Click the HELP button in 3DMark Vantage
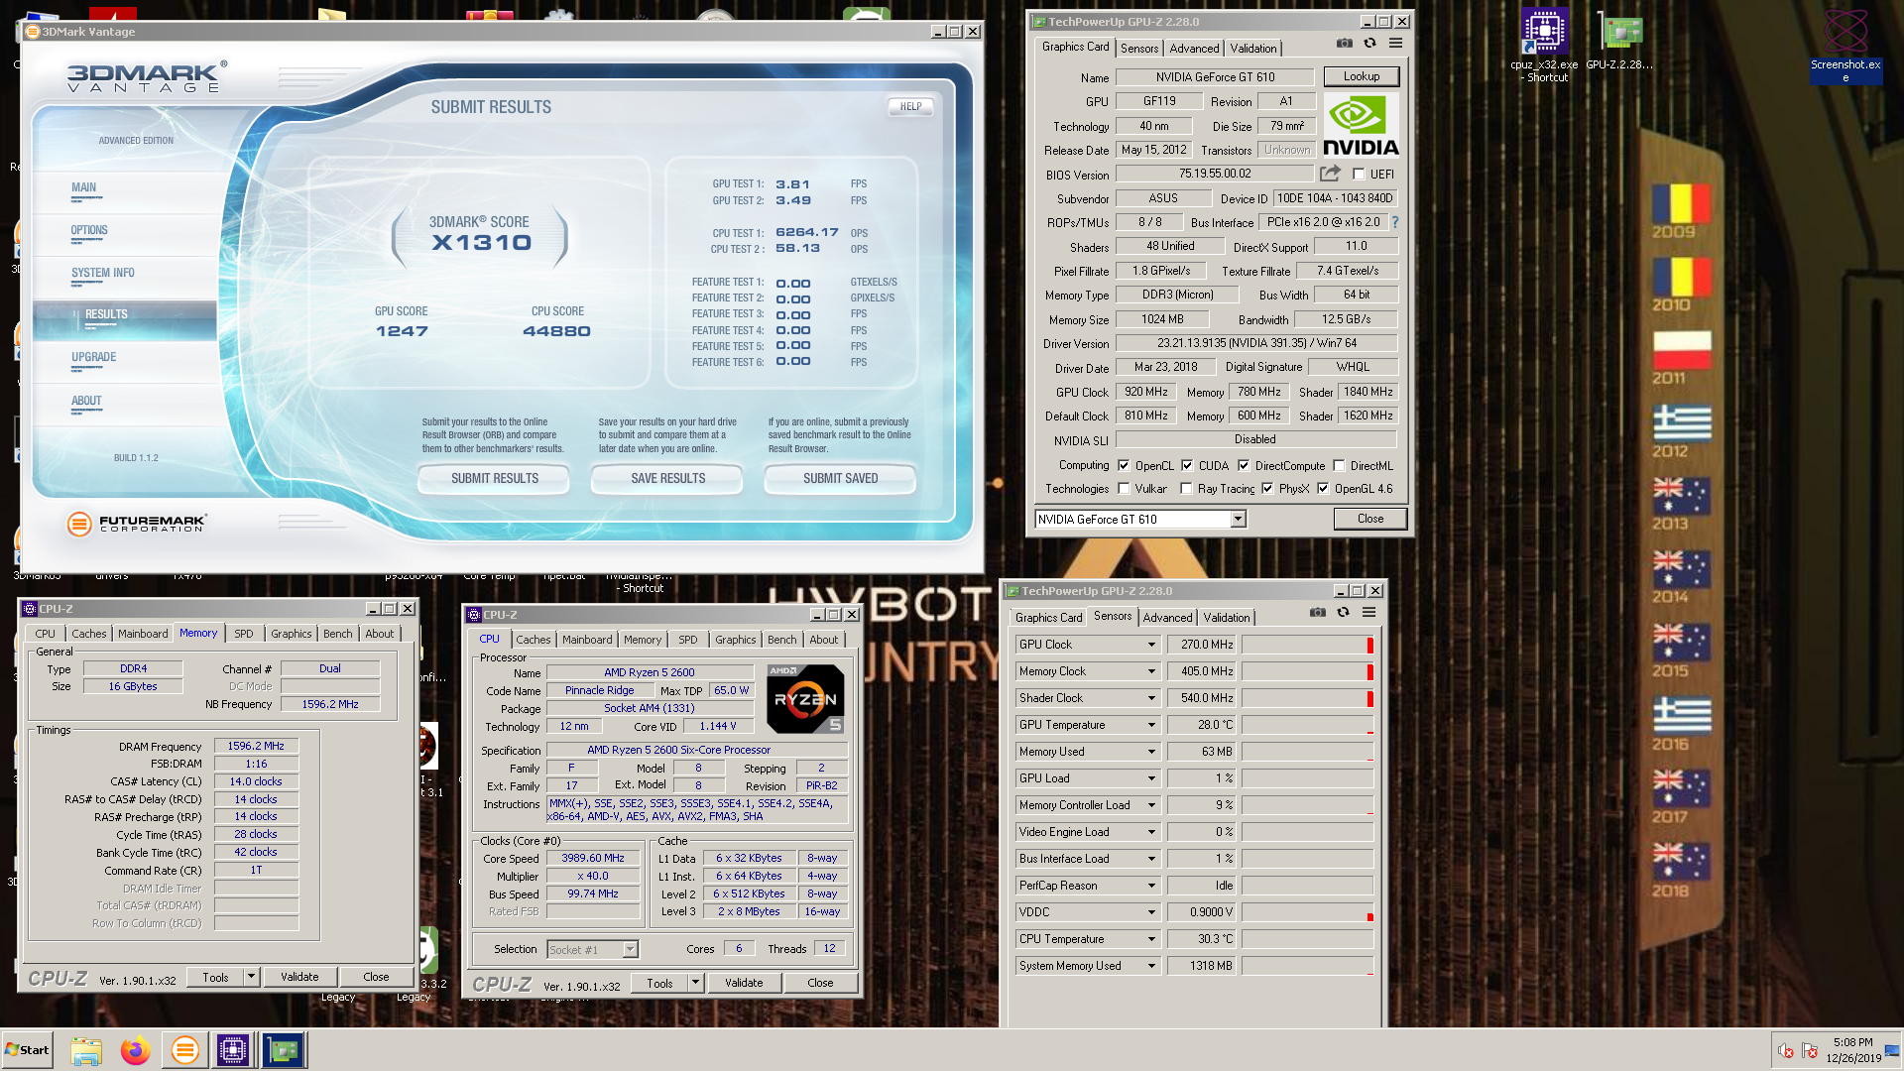This screenshot has height=1071, width=1904. (910, 106)
